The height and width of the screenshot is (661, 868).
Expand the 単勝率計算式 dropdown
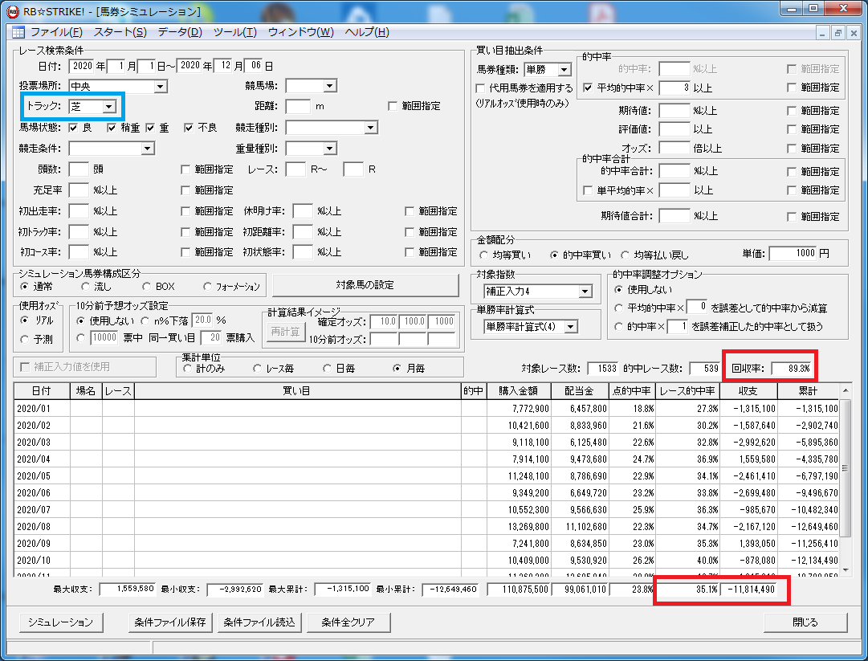(571, 327)
